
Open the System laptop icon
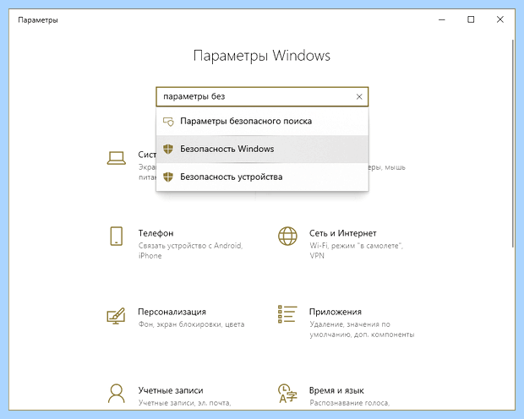117,158
